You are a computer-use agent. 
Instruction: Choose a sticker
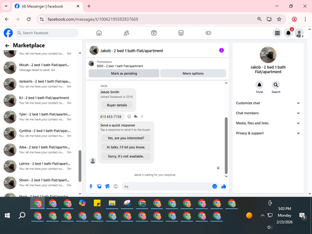107,187
